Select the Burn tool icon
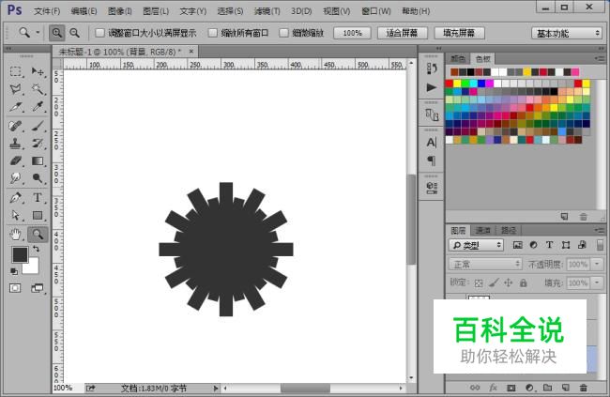610x397 pixels. point(38,178)
